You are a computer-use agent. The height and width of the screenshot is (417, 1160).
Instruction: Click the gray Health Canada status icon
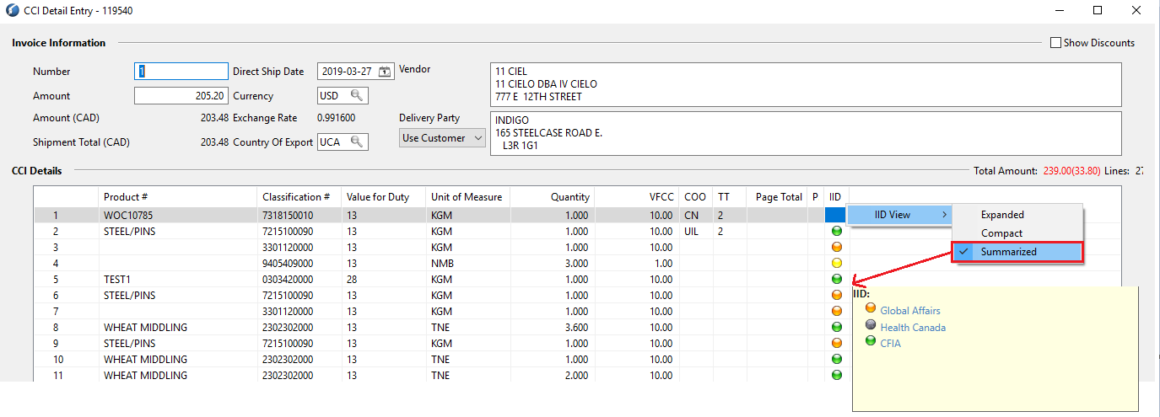click(x=871, y=325)
